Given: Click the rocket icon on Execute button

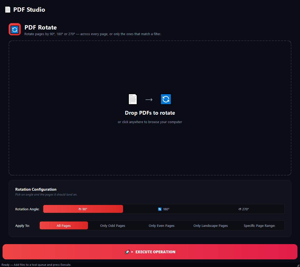Looking at the screenshot, I should [x=127, y=252].
